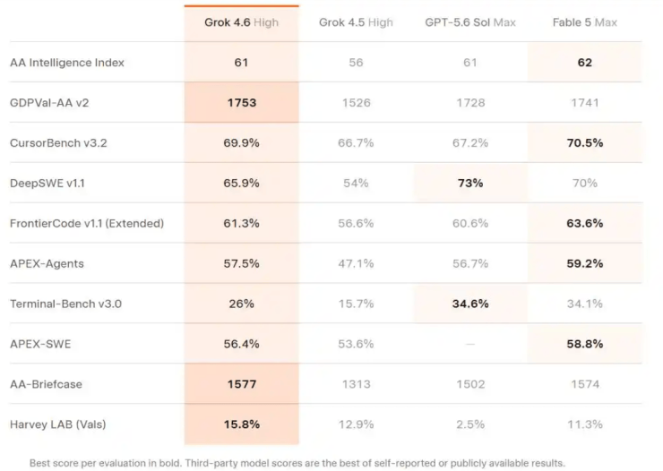
Task: Select the Grok 4.5 High column header
Action: pos(356,22)
